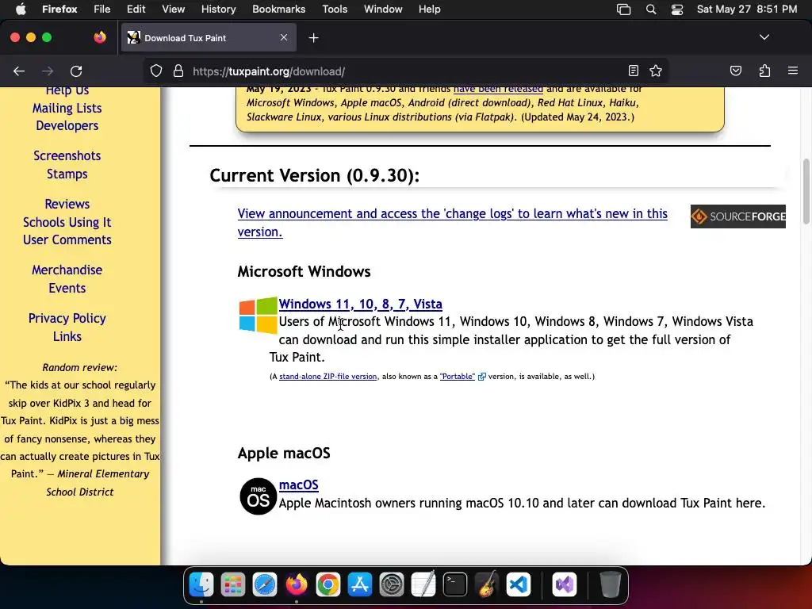Open the File menu
This screenshot has height=609, width=812.
point(102,10)
